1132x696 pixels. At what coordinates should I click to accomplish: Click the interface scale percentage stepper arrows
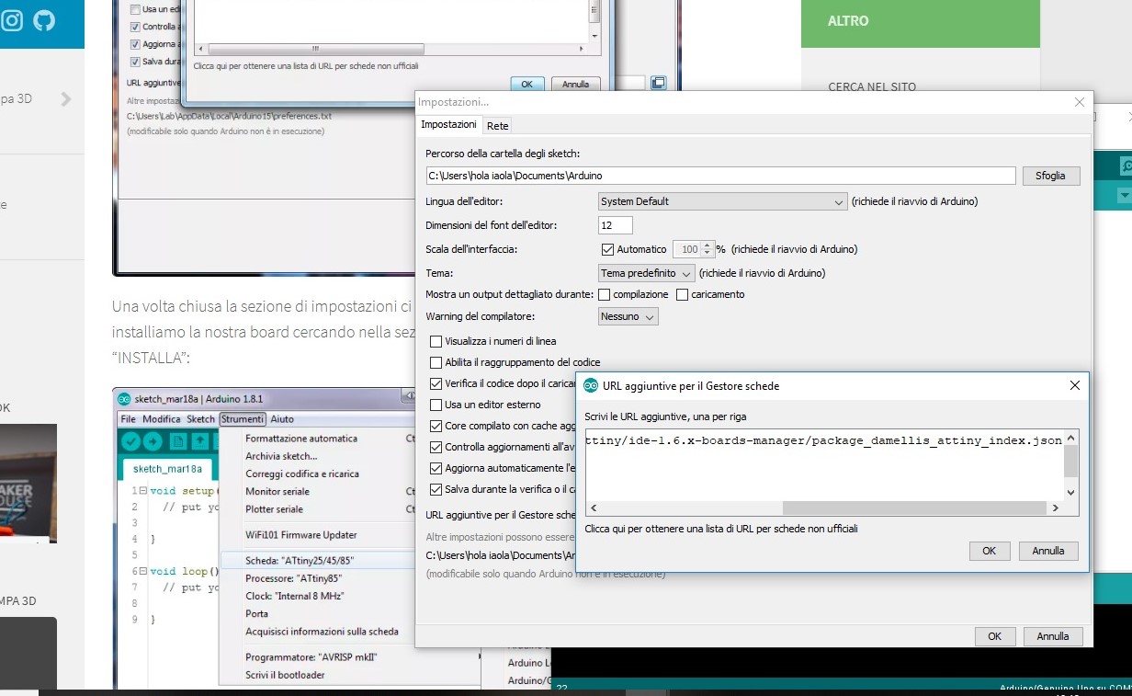[707, 249]
